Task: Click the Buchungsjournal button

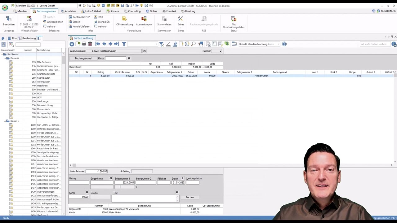Action: click(83, 58)
